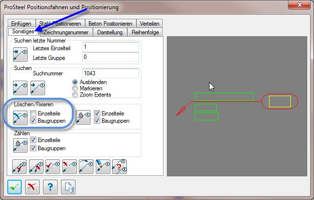Image resolution: width=314 pixels, height=200 pixels.
Task: Click the yellow rectangle in preview
Action: tap(280, 101)
